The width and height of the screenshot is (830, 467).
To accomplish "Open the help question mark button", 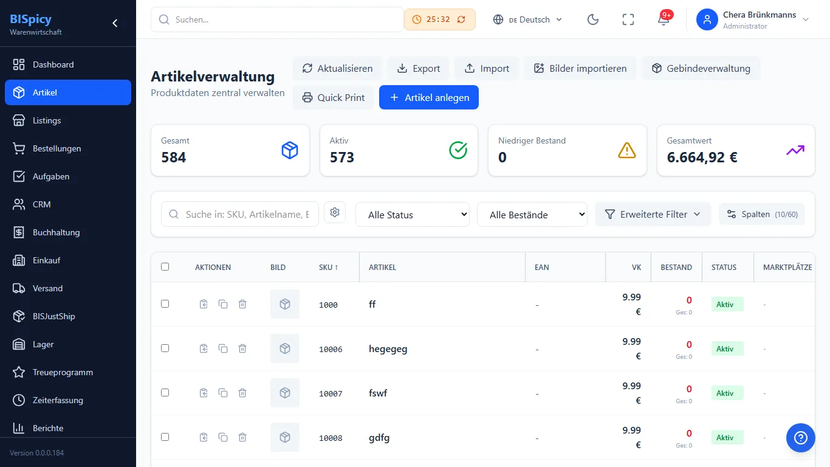I will [x=801, y=438].
